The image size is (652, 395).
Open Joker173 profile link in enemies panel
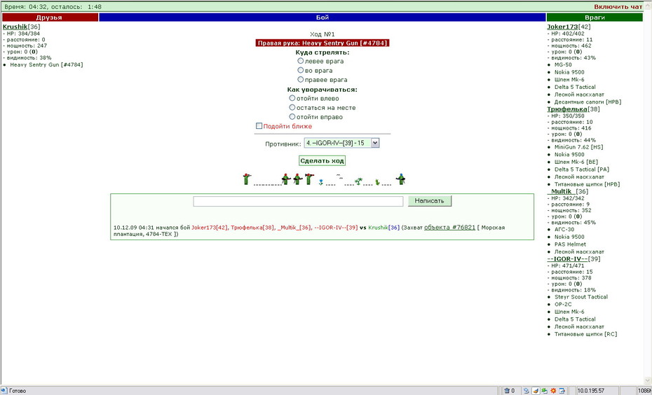(562, 27)
